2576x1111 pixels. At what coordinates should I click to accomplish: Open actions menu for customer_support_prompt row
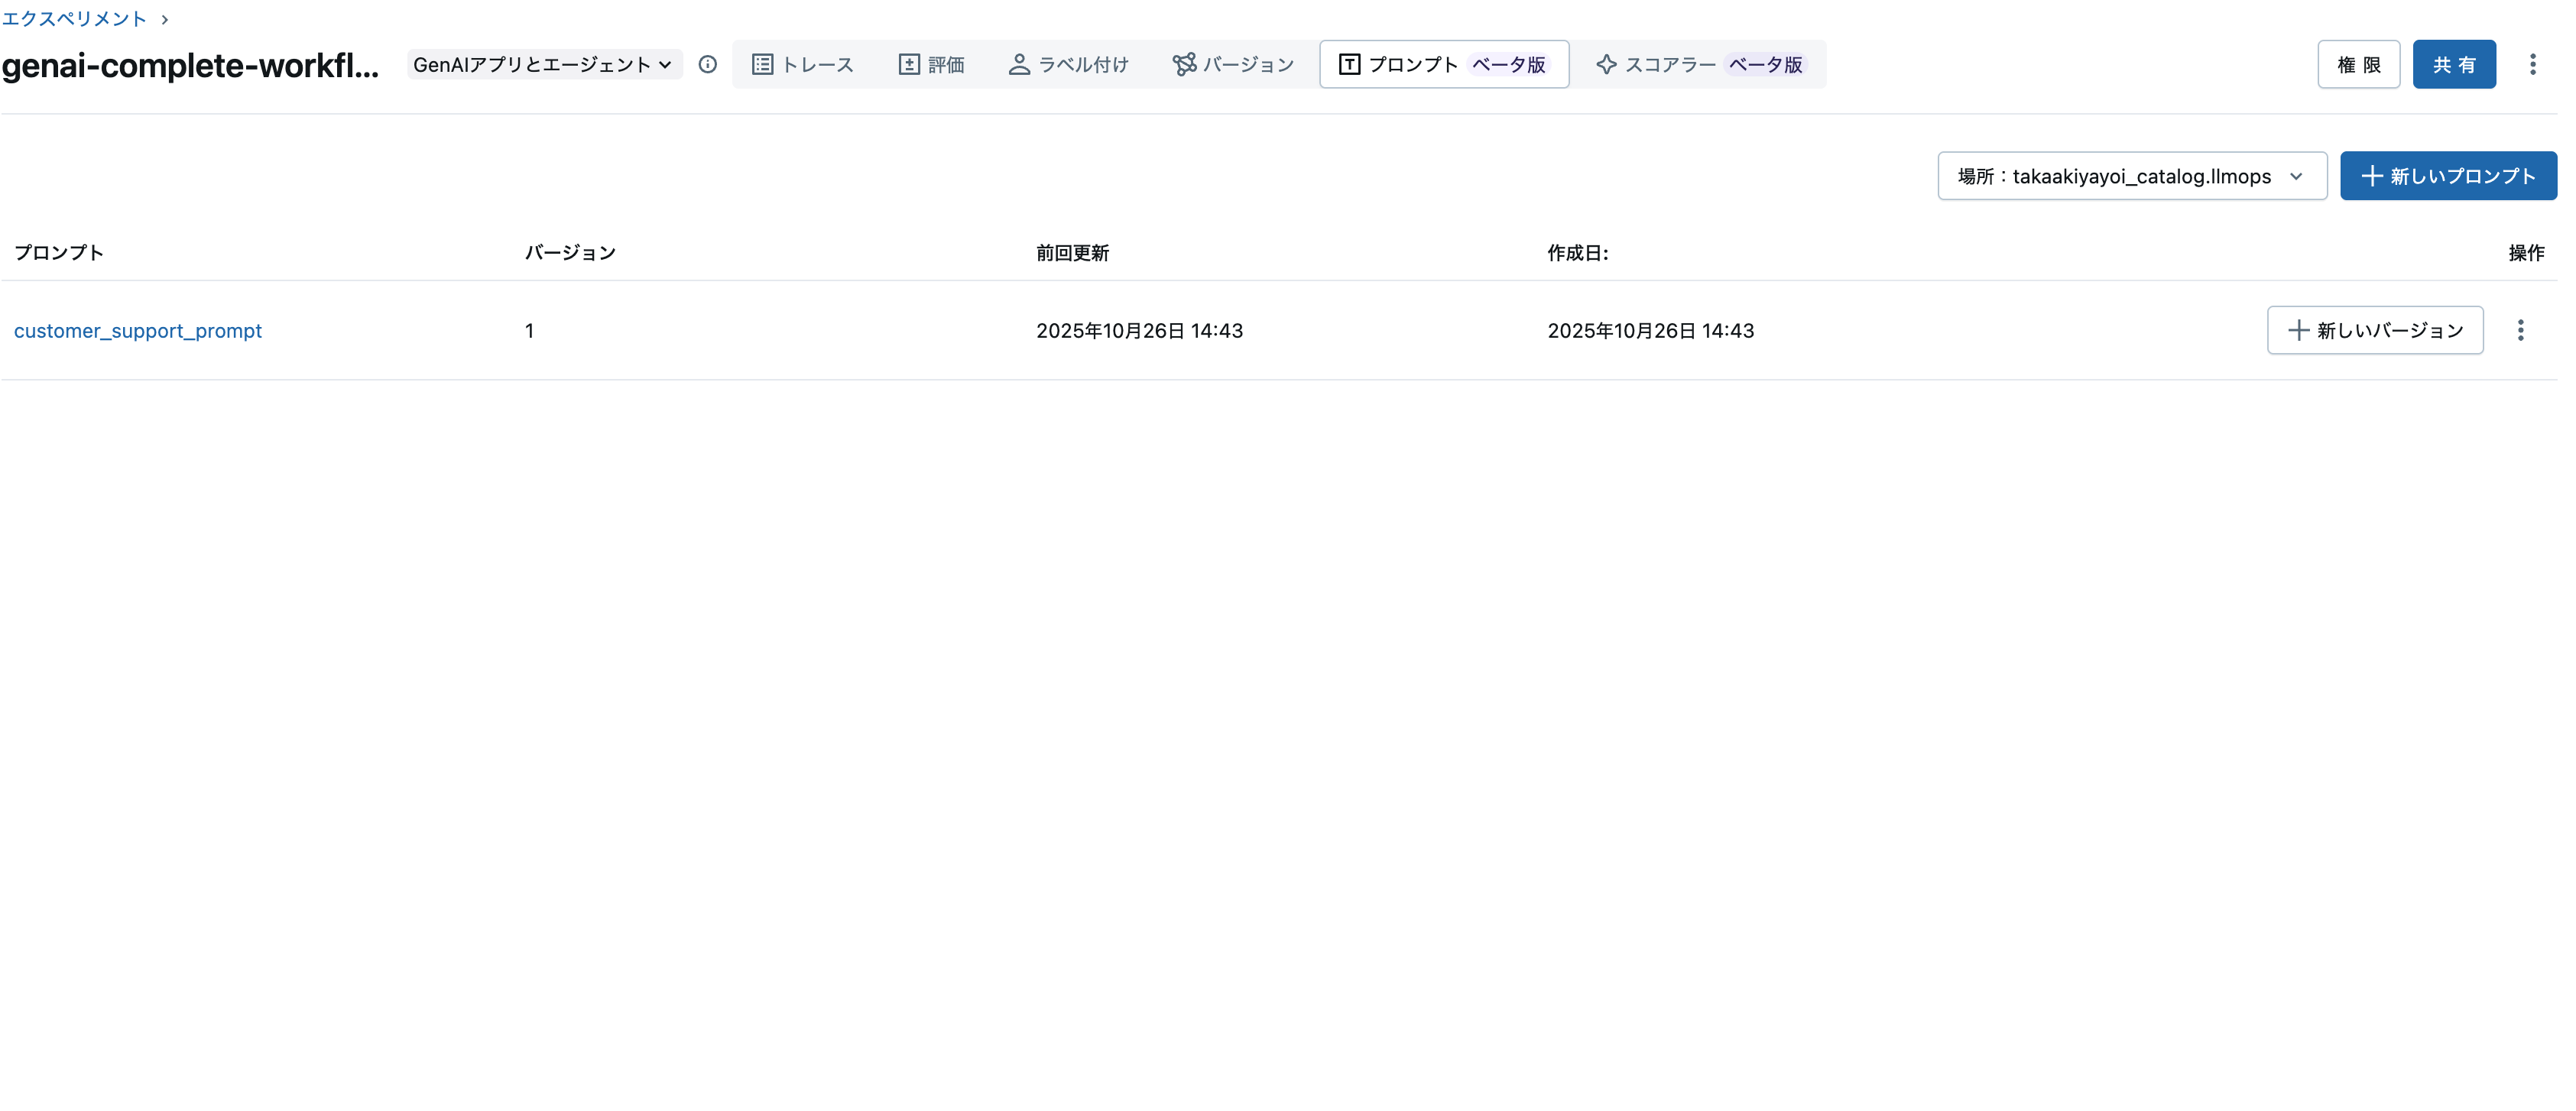coord(2522,330)
